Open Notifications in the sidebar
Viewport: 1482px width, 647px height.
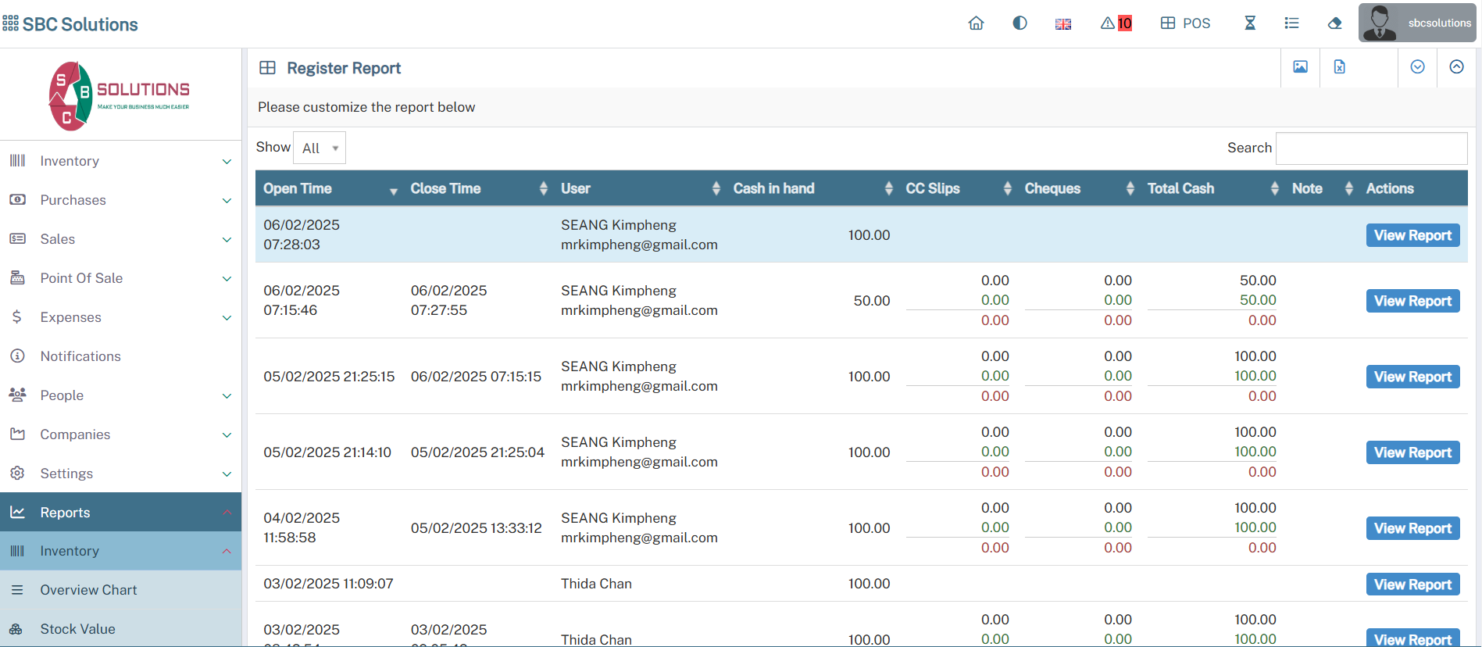80,356
